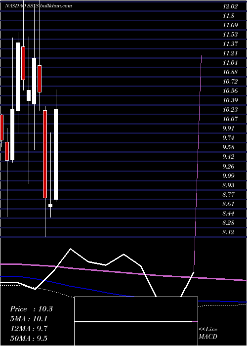Click the <<Live MACD label

[x=208, y=333]
